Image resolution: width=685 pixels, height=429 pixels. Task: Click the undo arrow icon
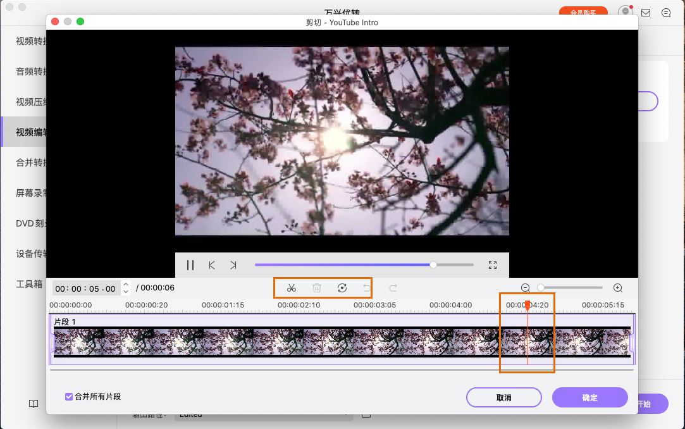pos(366,288)
